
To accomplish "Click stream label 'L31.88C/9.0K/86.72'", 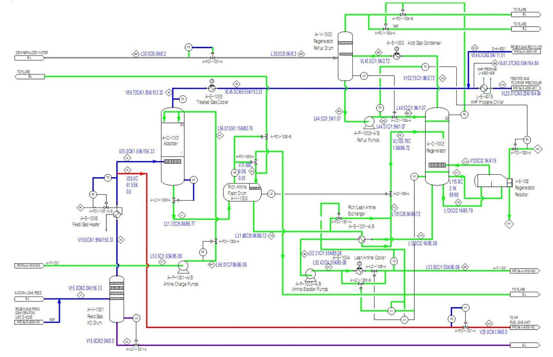I will [x=251, y=236].
